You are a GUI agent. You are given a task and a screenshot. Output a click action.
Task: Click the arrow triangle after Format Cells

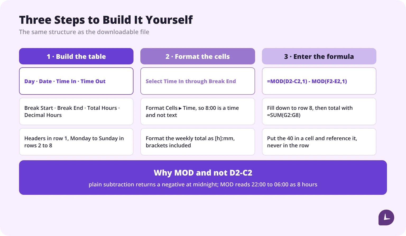[180, 108]
